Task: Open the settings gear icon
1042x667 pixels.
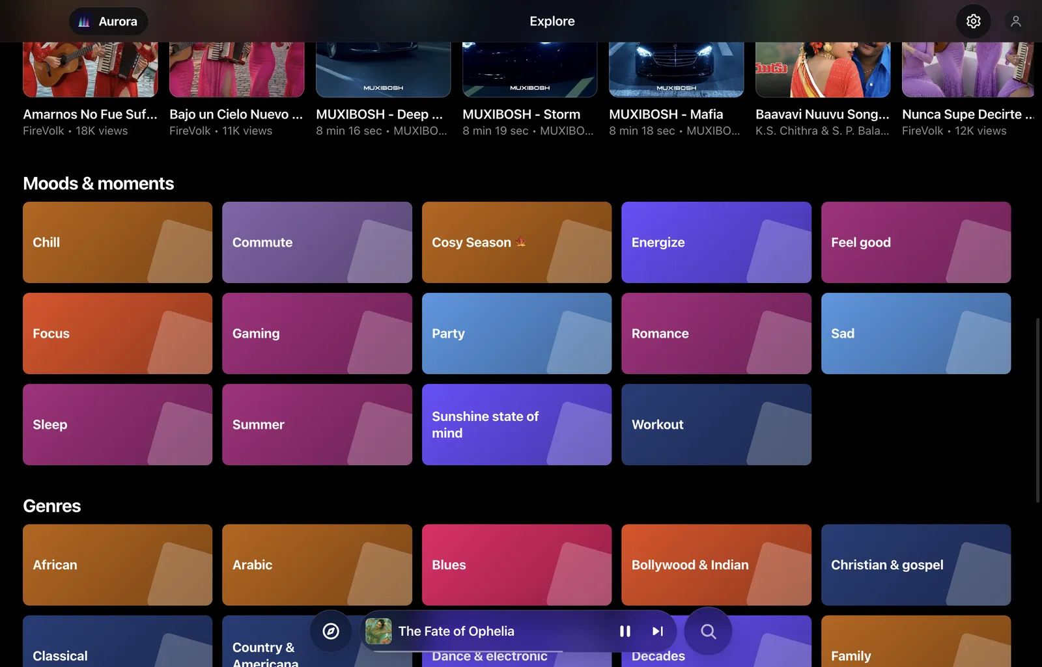Action: (973, 21)
